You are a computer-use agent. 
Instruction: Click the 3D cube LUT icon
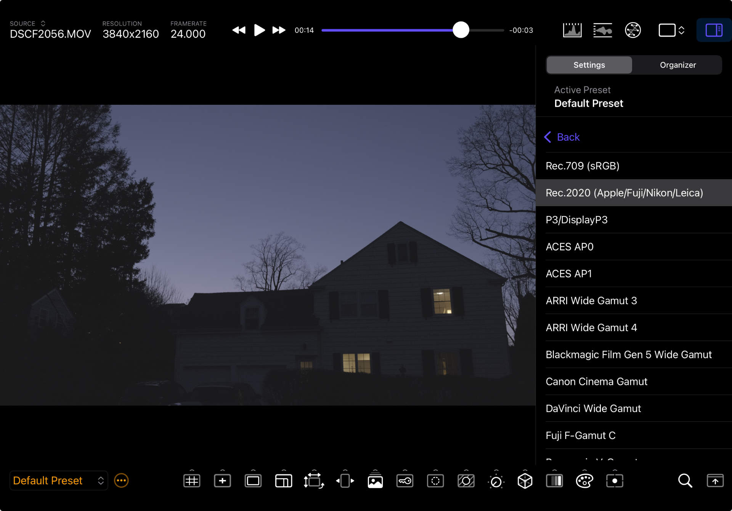click(525, 481)
